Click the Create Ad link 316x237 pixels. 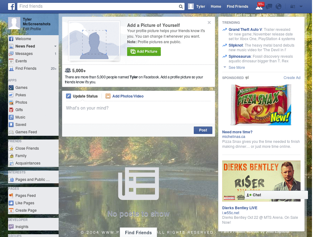click(292, 77)
